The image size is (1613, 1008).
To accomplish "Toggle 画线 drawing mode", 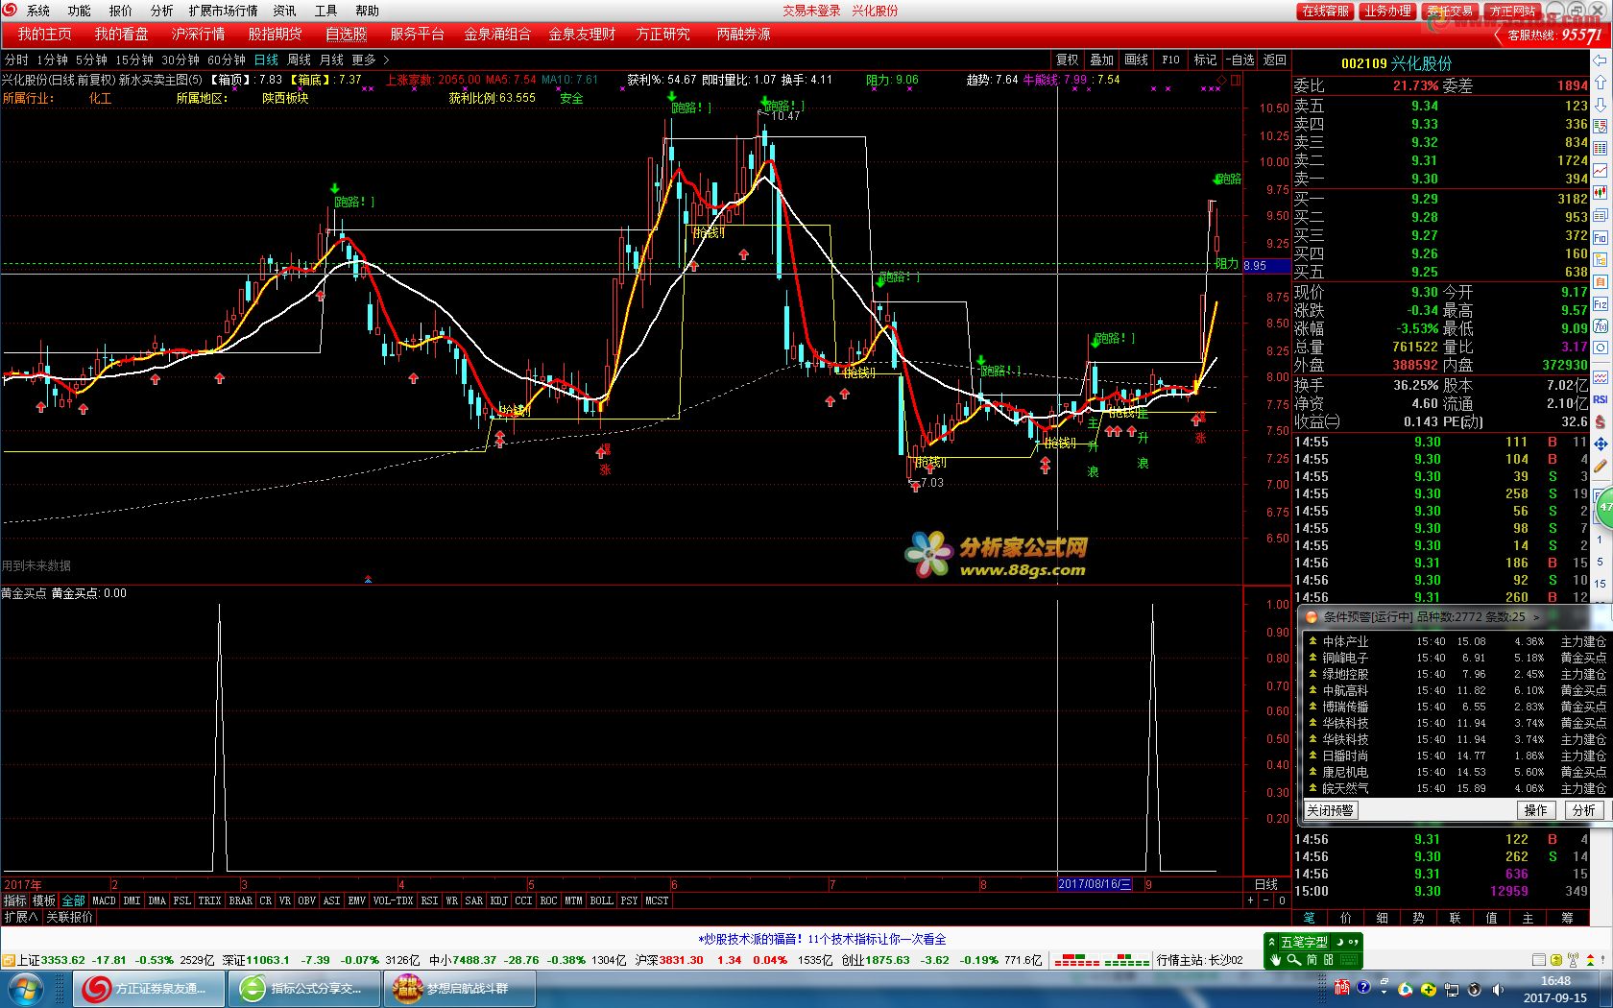I will click(1136, 60).
